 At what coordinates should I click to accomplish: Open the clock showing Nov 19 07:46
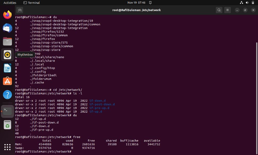click(x=136, y=3)
